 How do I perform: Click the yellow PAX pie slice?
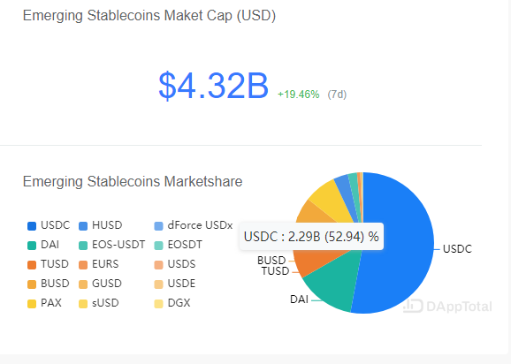click(x=329, y=201)
